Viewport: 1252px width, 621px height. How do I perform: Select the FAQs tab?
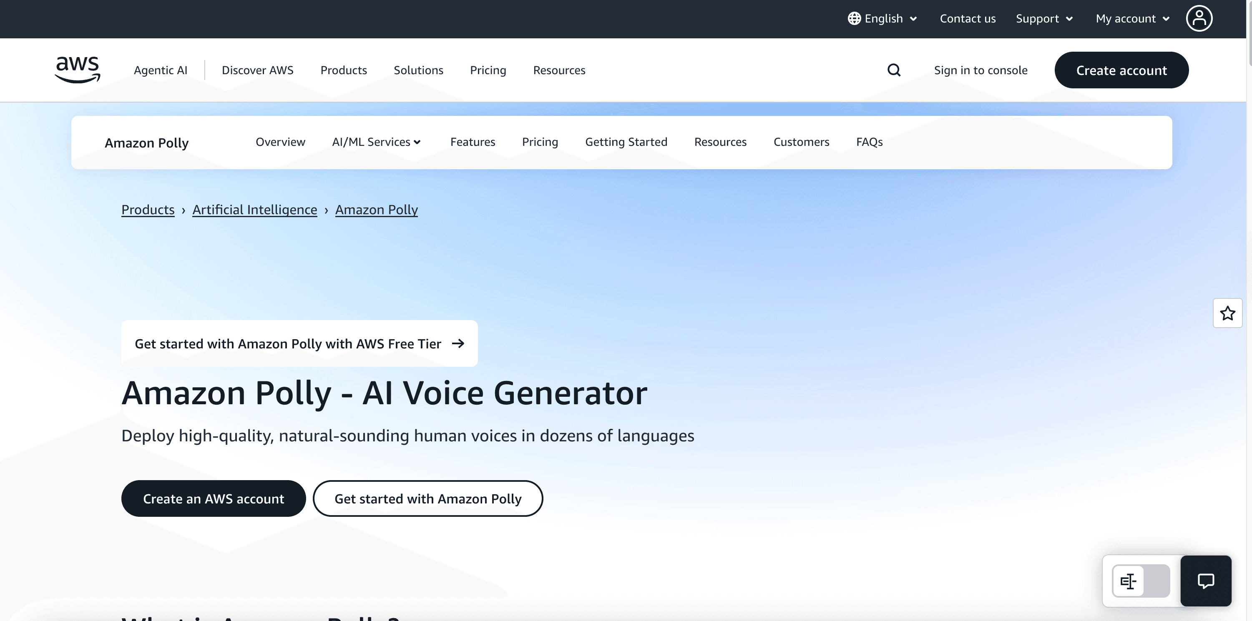(870, 142)
